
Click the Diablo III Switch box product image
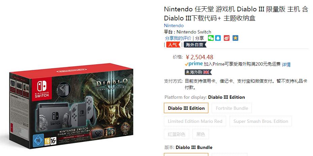point(71,106)
